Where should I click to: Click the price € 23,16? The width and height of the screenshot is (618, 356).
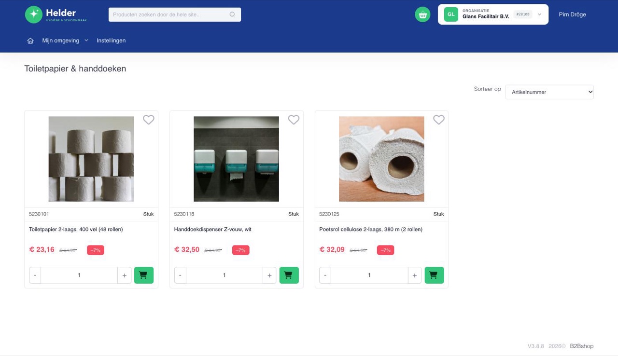pos(42,249)
